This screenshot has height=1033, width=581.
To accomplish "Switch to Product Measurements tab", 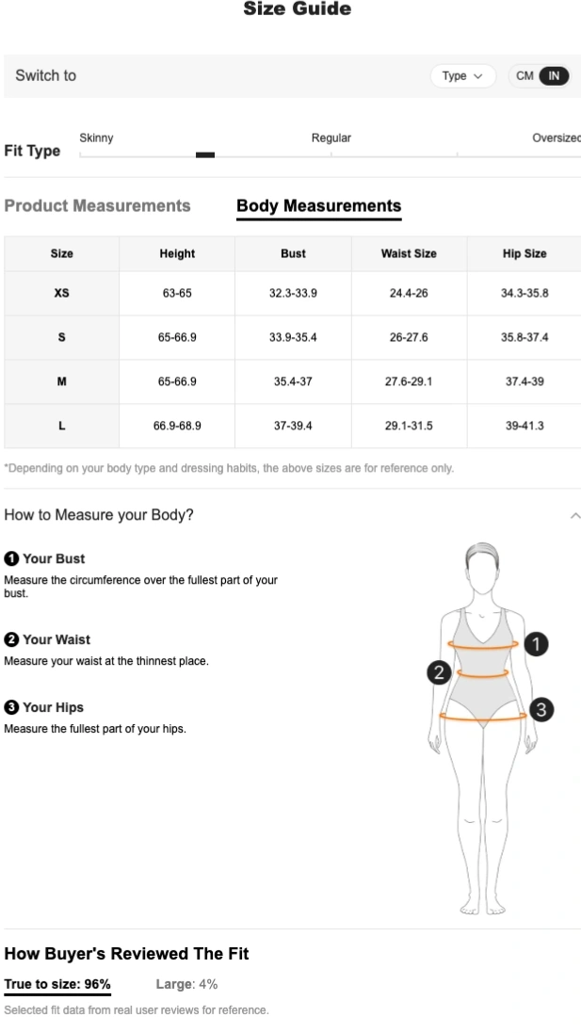I will tap(97, 205).
